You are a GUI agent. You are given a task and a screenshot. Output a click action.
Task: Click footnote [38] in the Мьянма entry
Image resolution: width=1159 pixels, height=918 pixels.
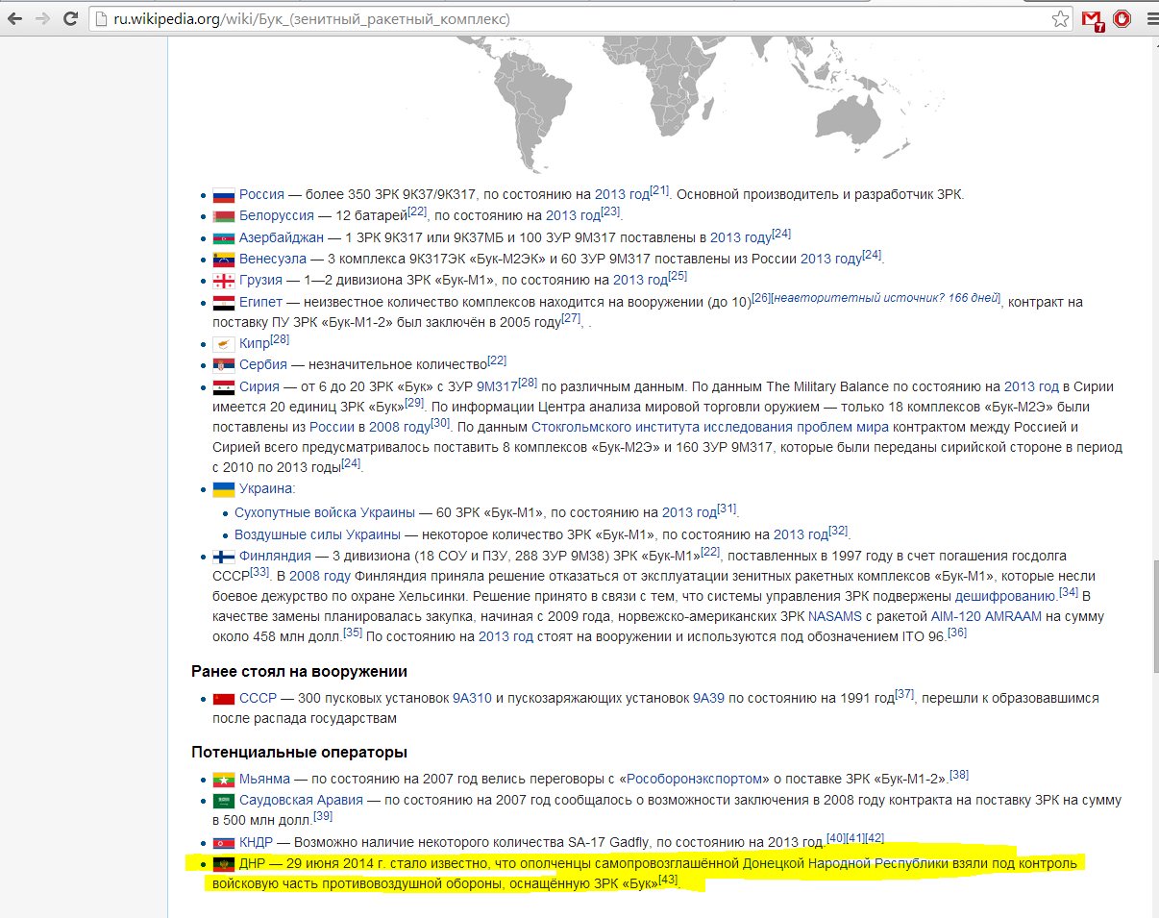coord(959,775)
